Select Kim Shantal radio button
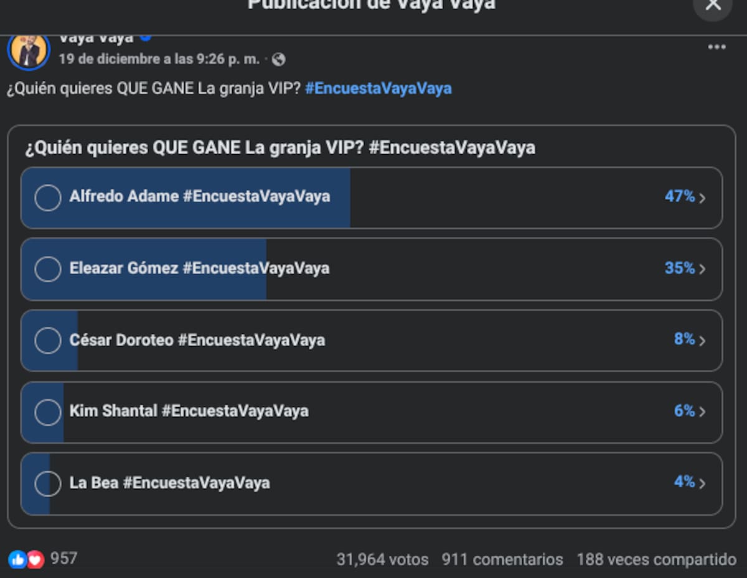The height and width of the screenshot is (578, 747). (47, 412)
